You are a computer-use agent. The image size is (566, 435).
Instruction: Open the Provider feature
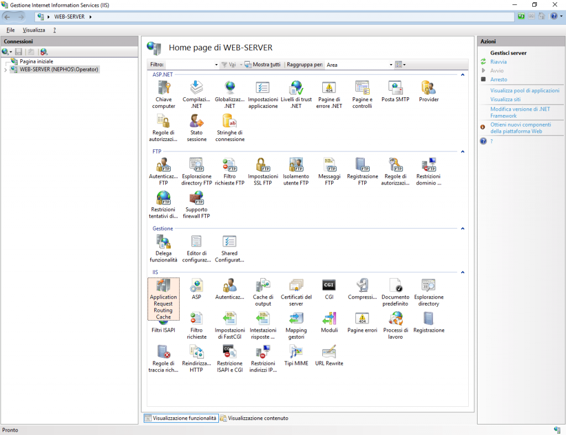428,91
